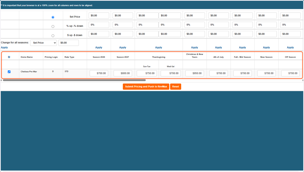Click Apply for the New Season column
The image size is (304, 172).
coord(266,47)
